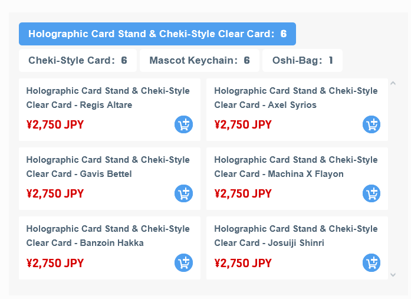Viewport: 411px width, 299px height.
Task: Open the Axel Syrios product title
Action: [x=296, y=98]
